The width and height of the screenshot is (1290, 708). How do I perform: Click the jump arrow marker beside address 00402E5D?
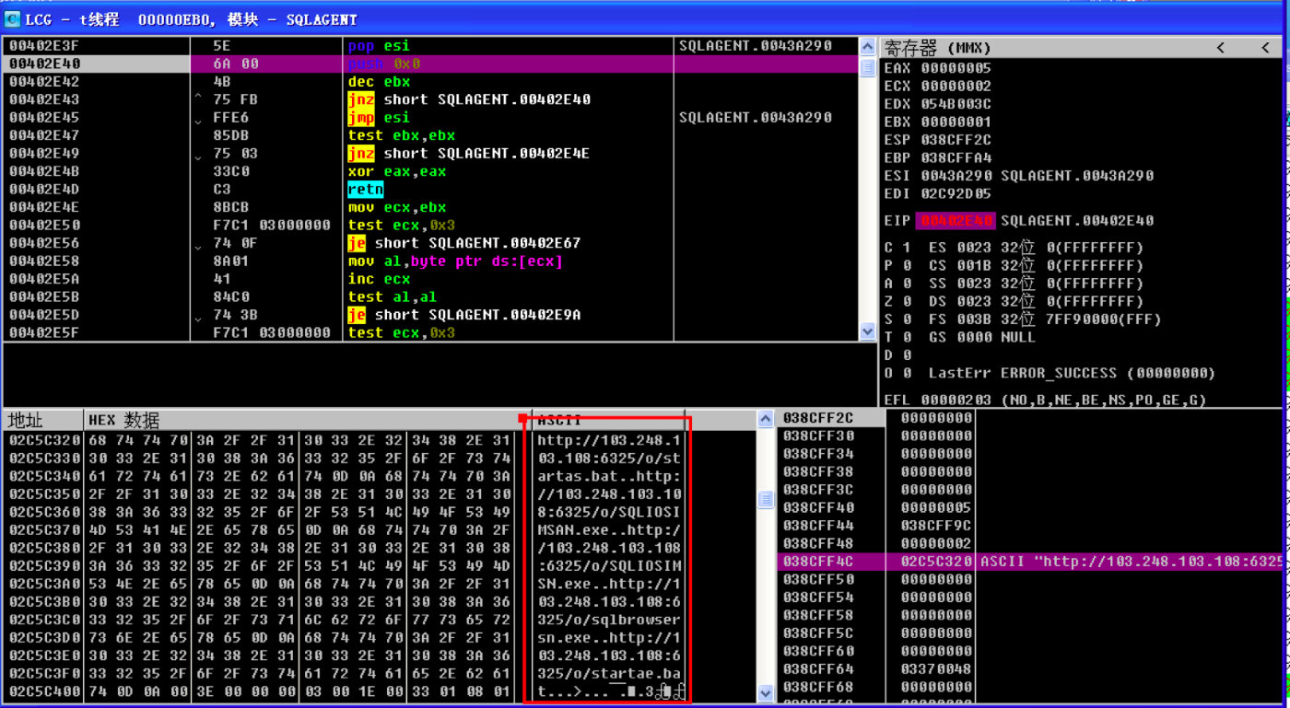pos(198,315)
